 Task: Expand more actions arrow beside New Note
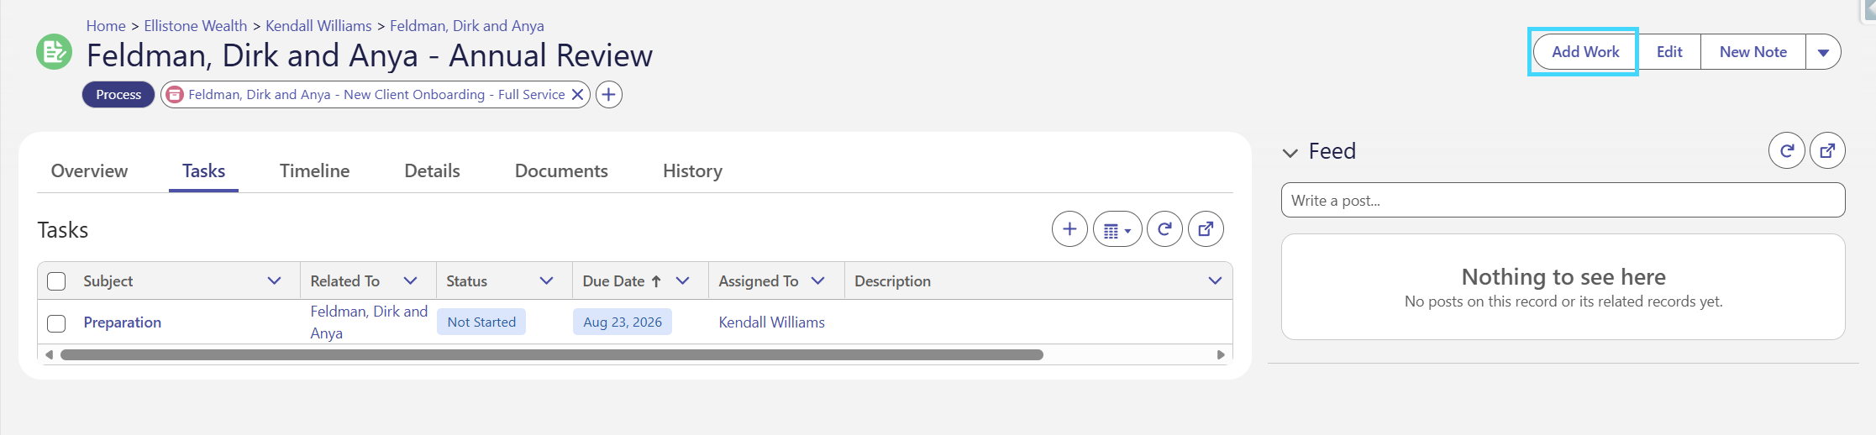[1823, 52]
